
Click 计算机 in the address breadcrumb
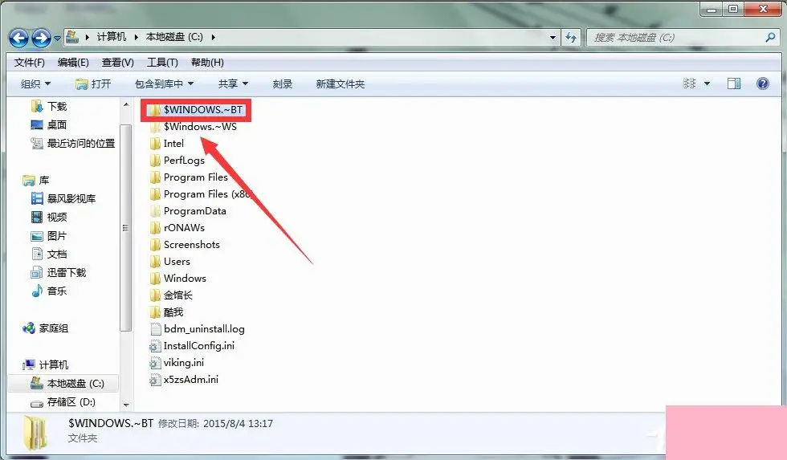112,37
